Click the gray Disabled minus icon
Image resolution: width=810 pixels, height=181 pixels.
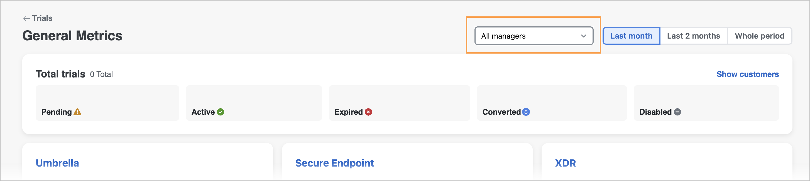[x=678, y=112]
